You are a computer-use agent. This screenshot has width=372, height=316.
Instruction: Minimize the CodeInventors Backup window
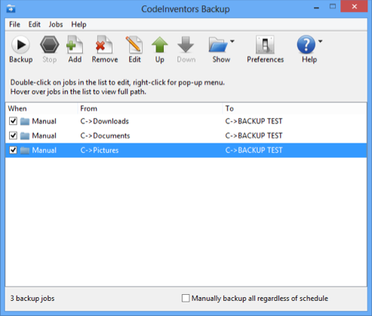[316, 8]
